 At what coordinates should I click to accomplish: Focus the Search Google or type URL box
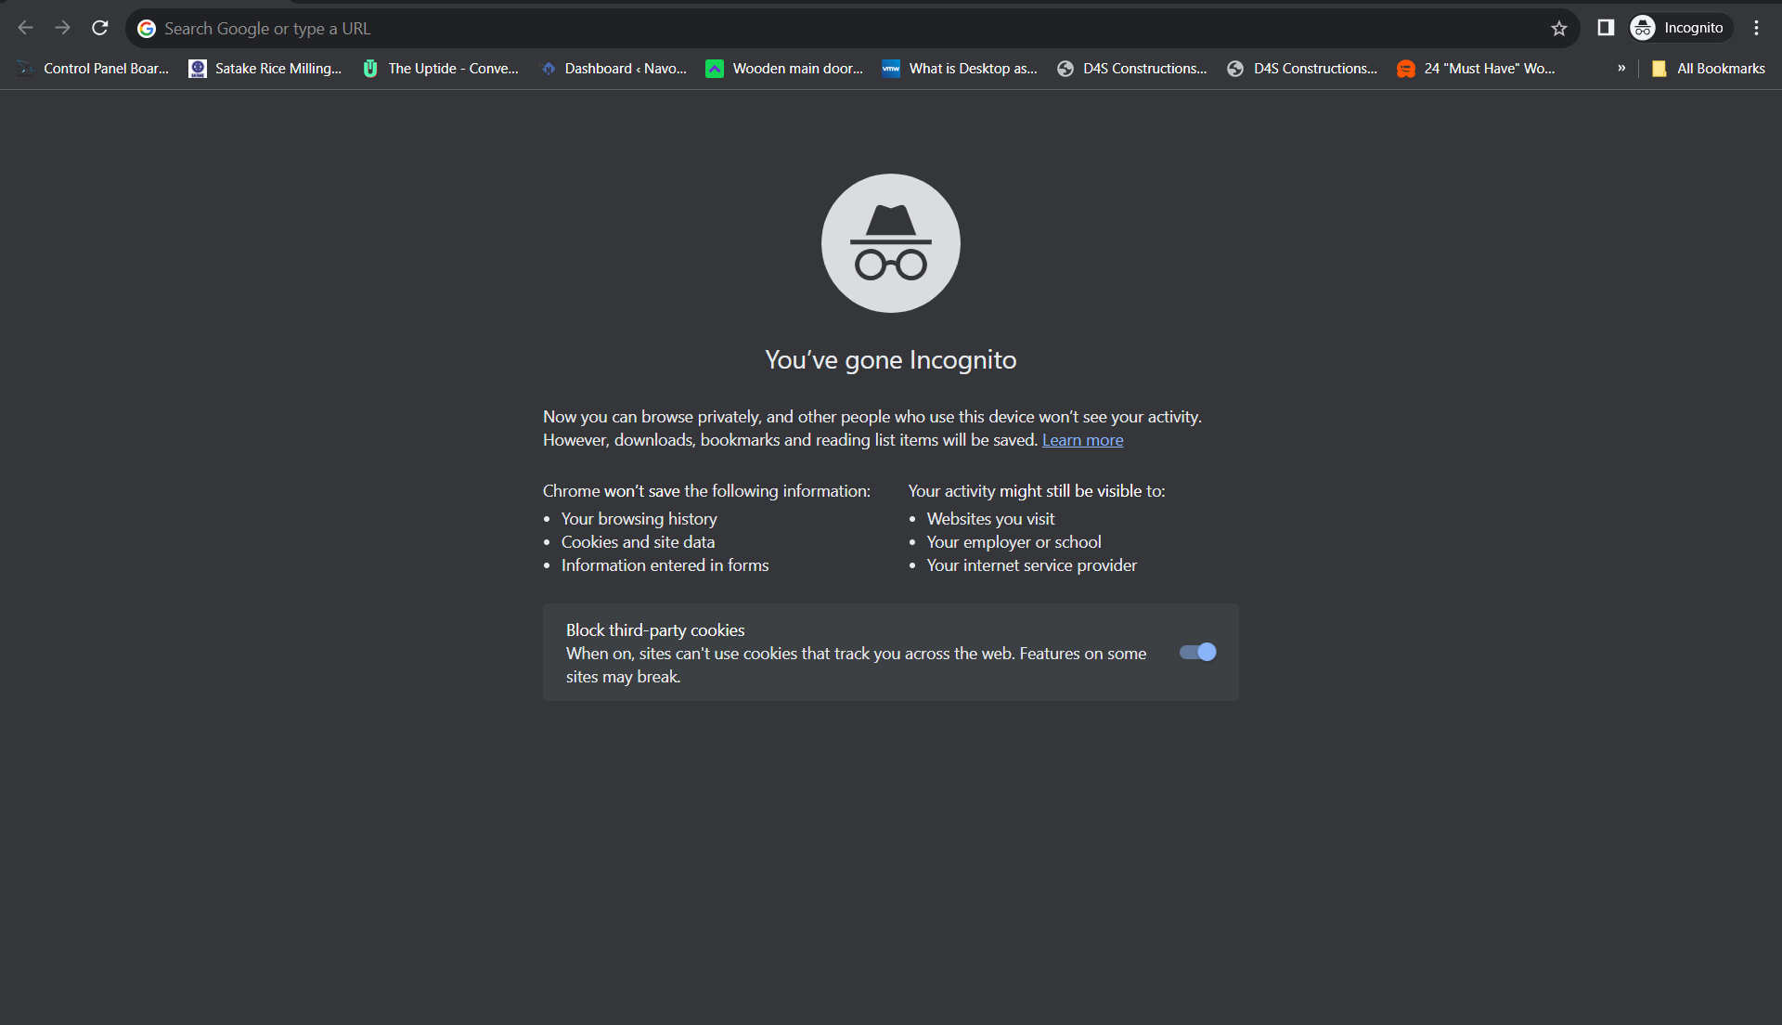[x=835, y=29]
